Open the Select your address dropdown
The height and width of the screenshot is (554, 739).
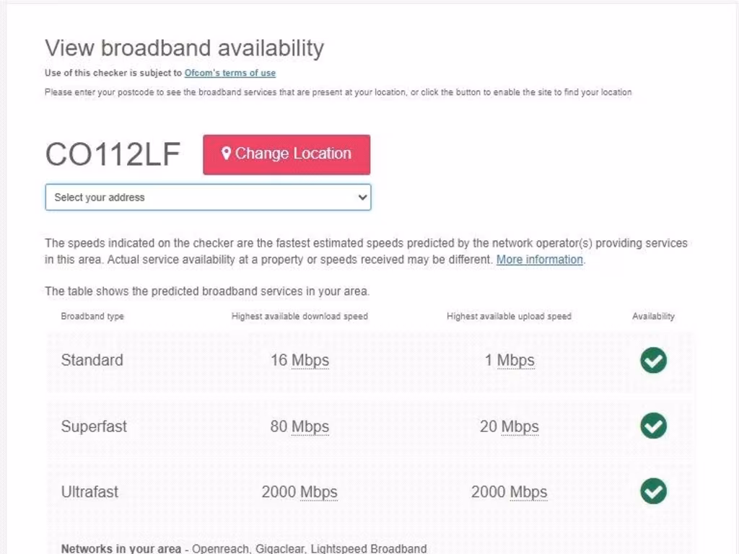click(208, 197)
